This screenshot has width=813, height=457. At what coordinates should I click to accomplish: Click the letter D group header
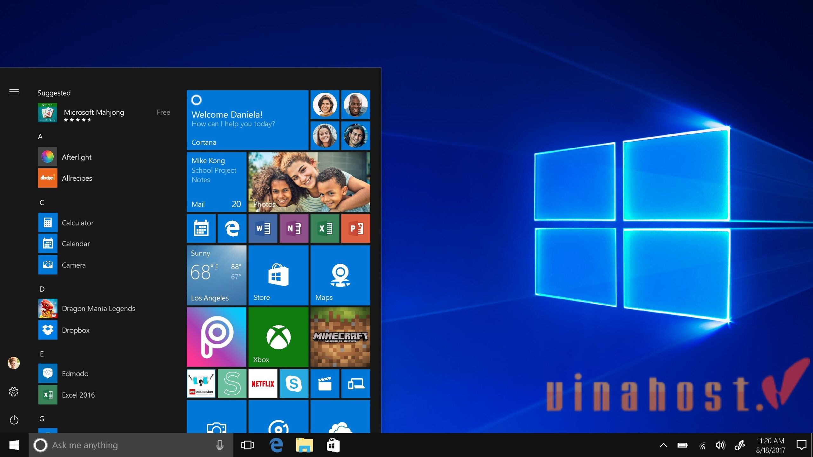pyautogui.click(x=42, y=289)
